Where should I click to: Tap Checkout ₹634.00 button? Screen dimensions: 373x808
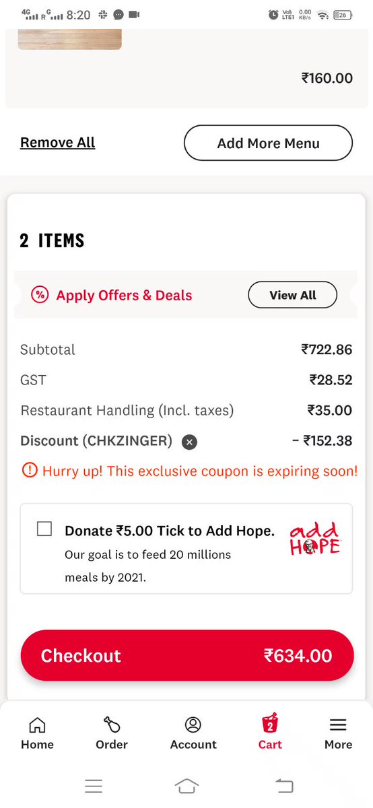coord(187,656)
